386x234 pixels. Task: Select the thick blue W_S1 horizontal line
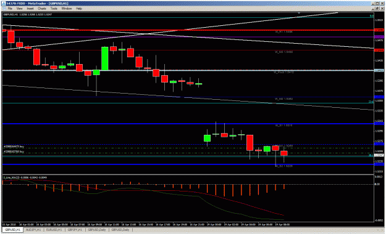[188, 124]
